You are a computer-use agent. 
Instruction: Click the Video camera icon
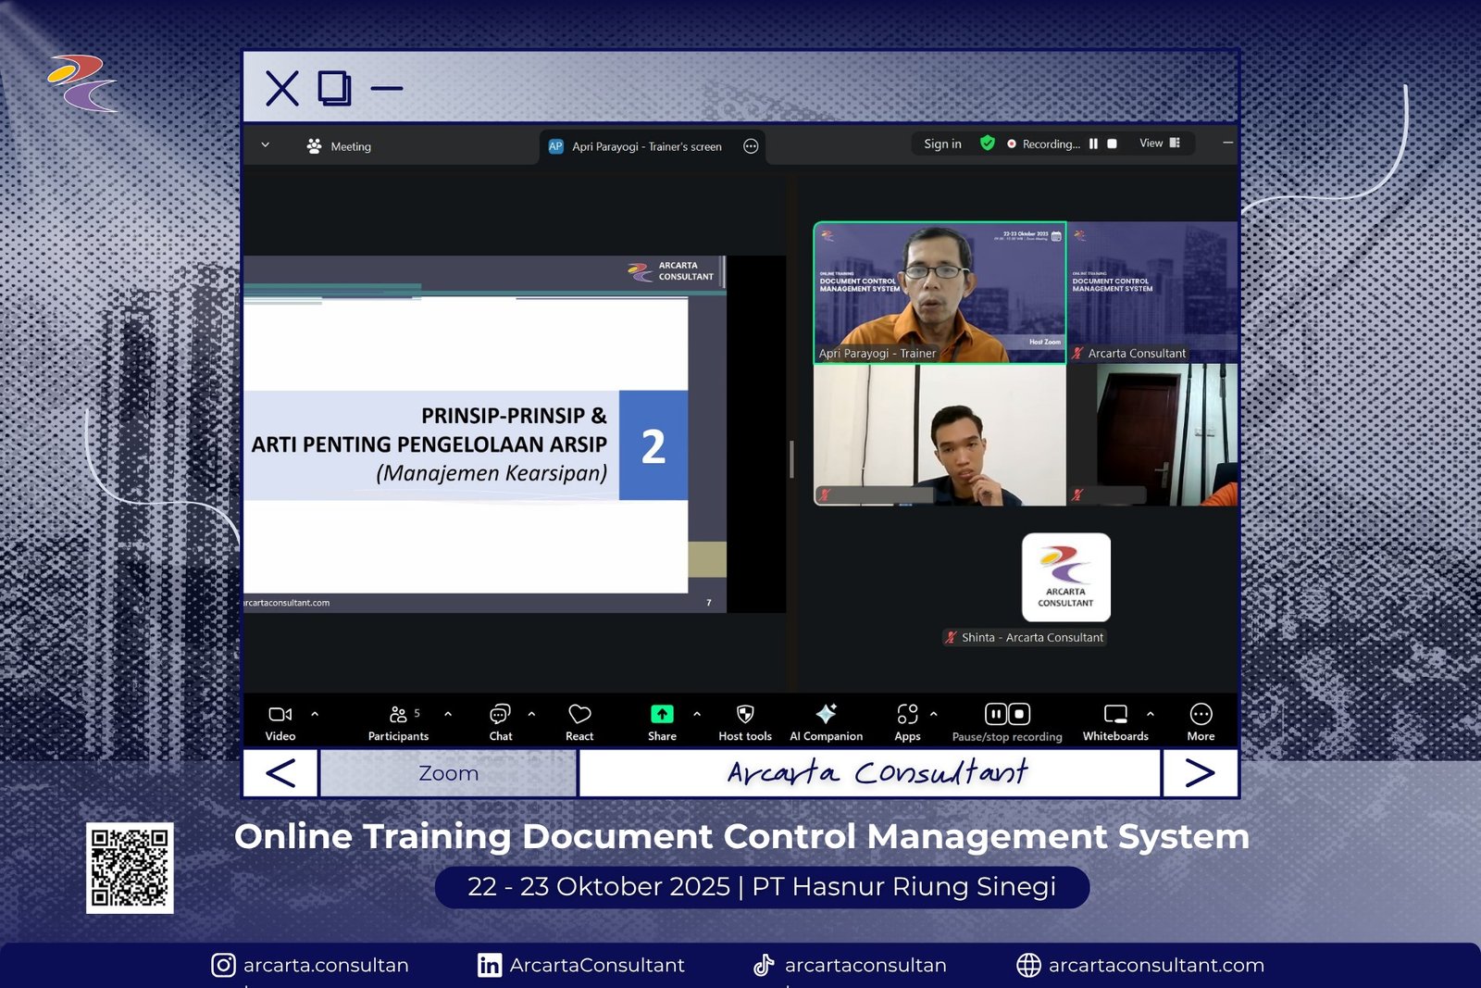pos(280,715)
